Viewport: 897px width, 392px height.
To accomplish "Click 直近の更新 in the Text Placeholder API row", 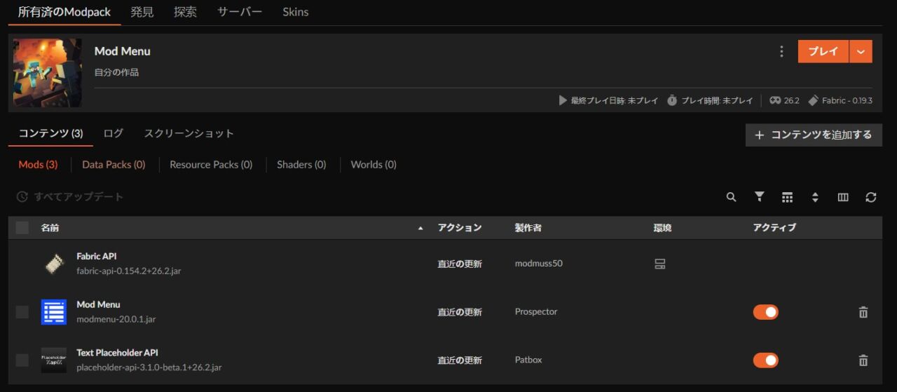I will [x=460, y=360].
